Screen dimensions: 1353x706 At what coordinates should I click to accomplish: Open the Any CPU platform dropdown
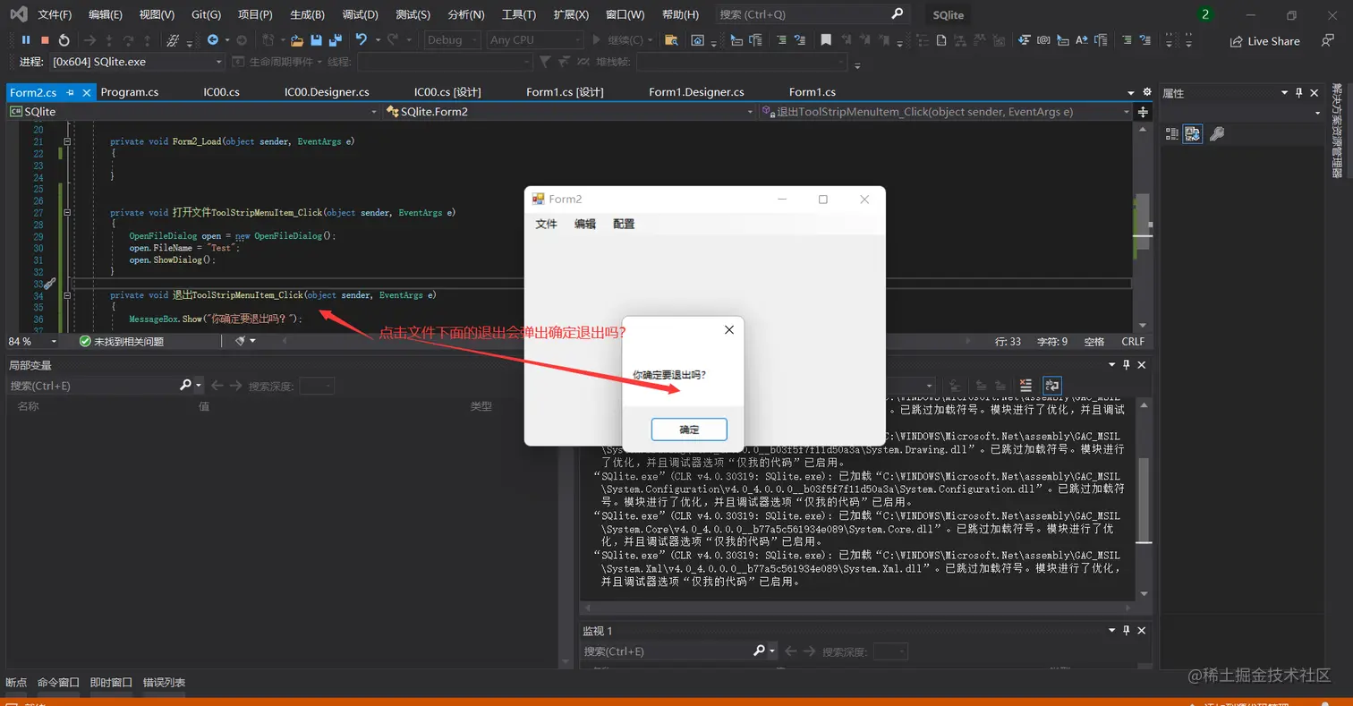pyautogui.click(x=535, y=40)
